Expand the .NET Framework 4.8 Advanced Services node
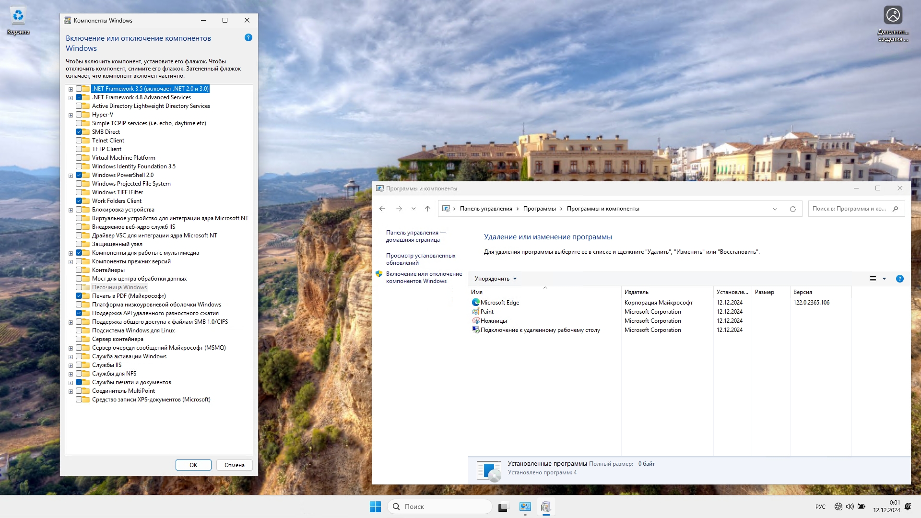This screenshot has width=921, height=518. point(71,98)
